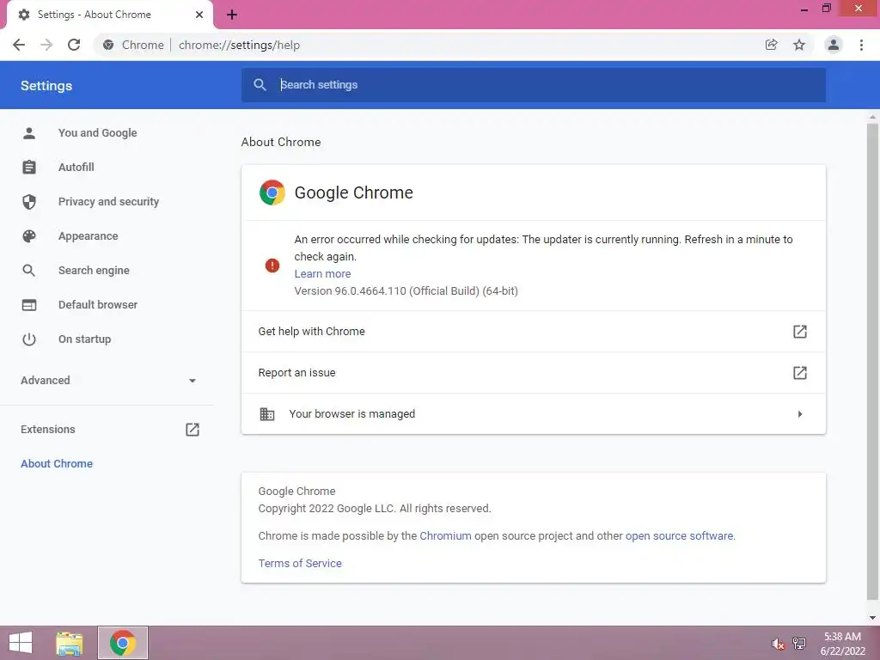Expand the Advanced section arrow
This screenshot has height=660, width=880.
click(x=192, y=381)
